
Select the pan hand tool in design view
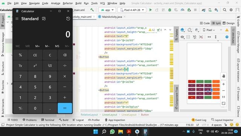223,76
